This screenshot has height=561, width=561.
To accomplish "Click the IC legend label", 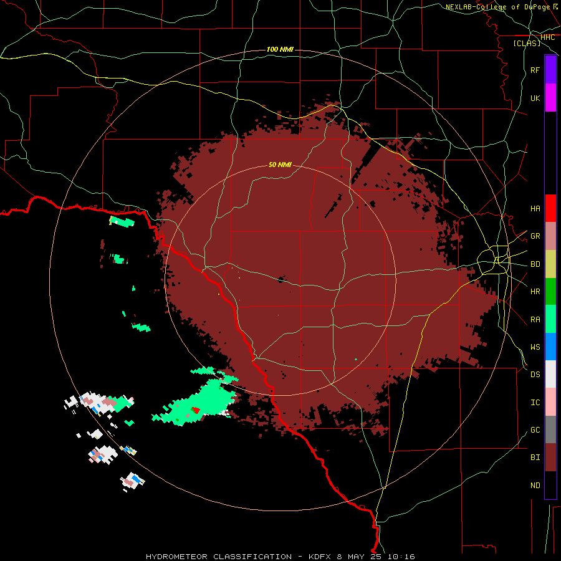I will [535, 403].
